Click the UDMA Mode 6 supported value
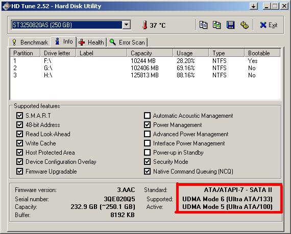 click(227, 199)
